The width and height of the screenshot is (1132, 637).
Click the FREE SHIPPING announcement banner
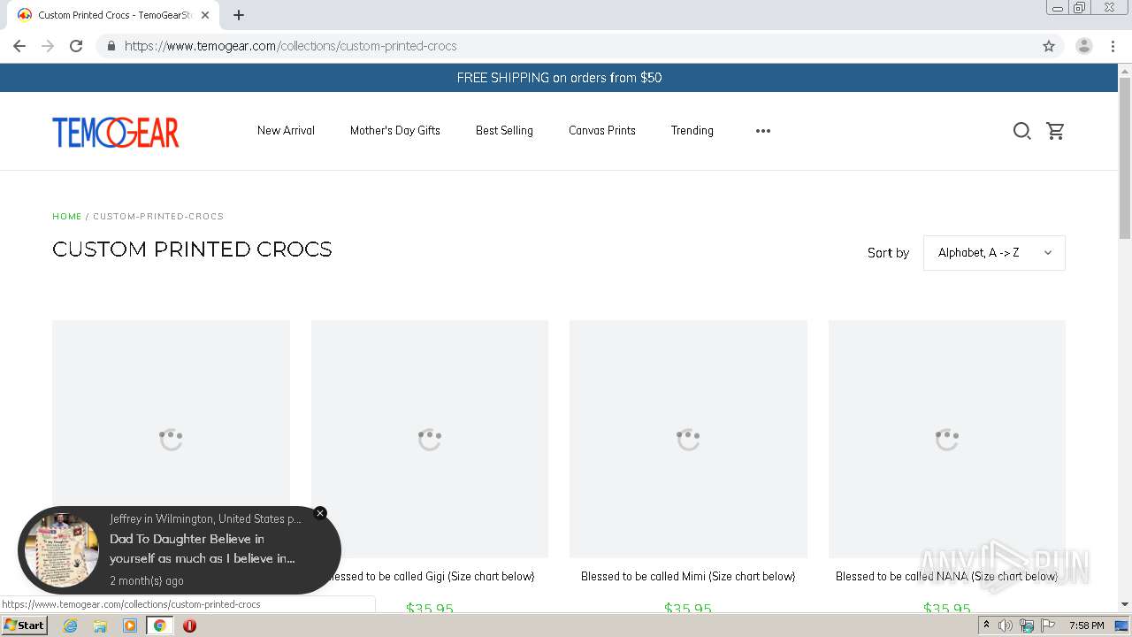click(x=559, y=78)
